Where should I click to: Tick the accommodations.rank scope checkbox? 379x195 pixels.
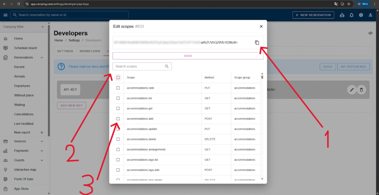[118, 88]
